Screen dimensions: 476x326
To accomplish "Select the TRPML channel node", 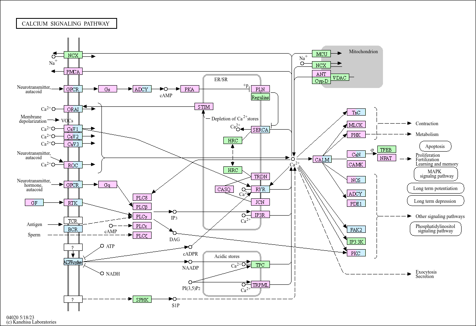I will (x=261, y=284).
